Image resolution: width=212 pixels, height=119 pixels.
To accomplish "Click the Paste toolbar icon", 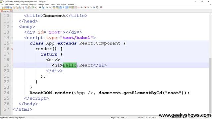I will [x=29, y=7].
